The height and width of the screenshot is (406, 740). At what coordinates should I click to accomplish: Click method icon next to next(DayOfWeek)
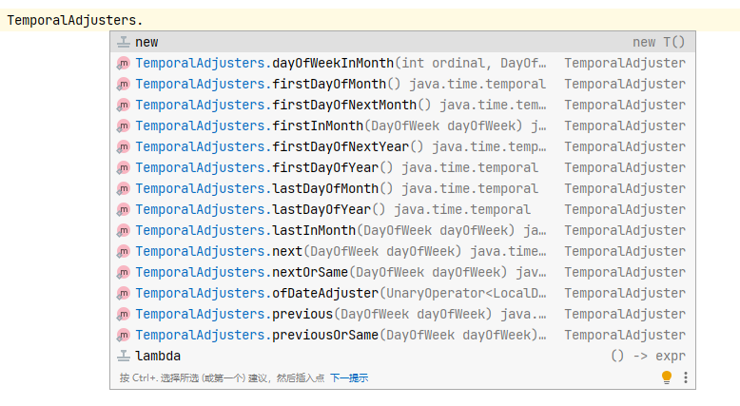coord(124,251)
